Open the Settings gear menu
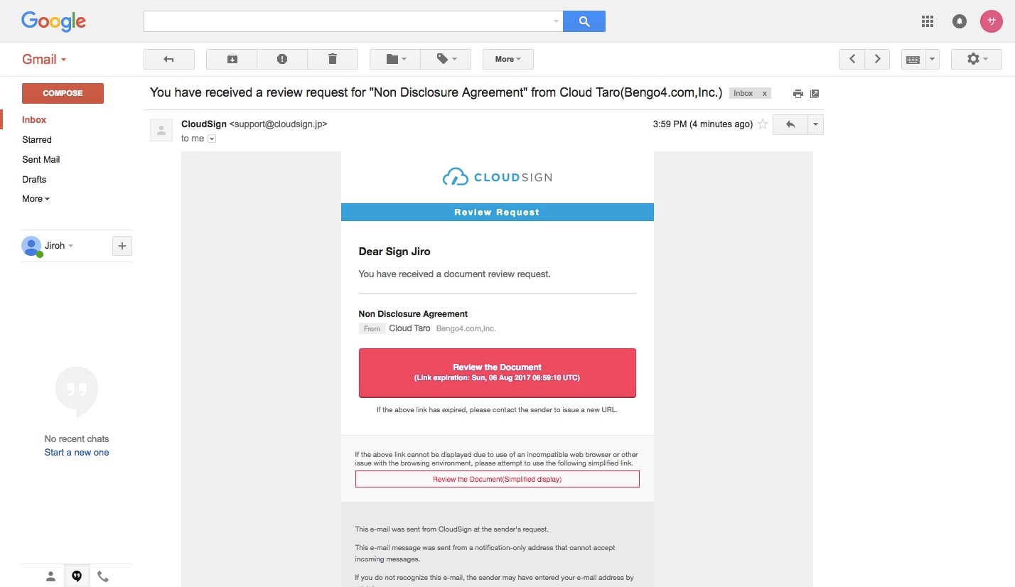This screenshot has height=587, width=1015. (x=977, y=59)
